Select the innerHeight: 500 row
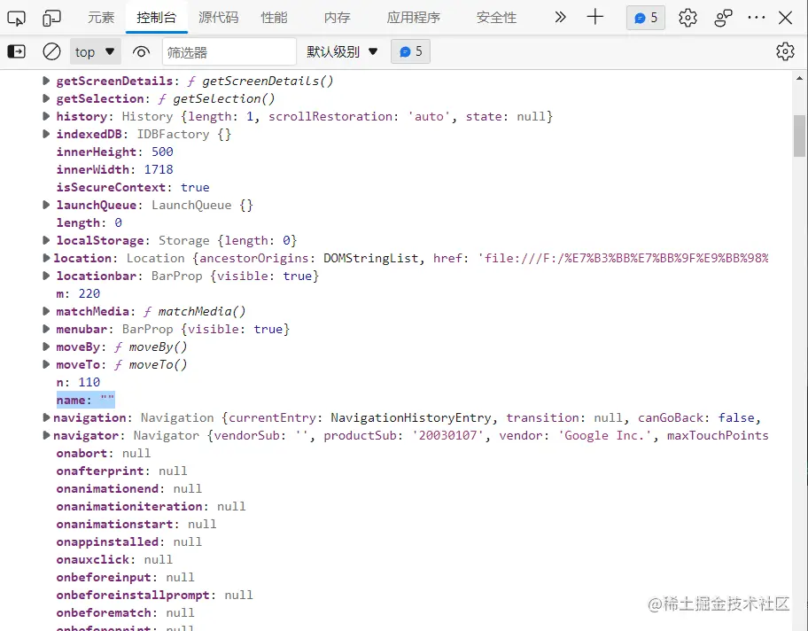 coord(114,152)
